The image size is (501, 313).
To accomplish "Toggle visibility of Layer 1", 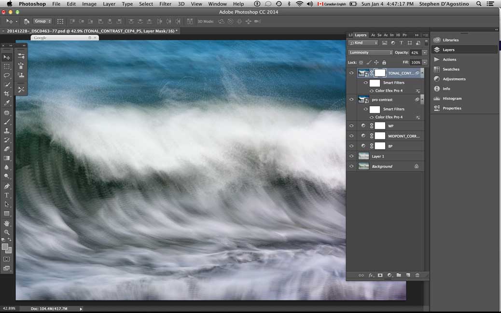I will (x=351, y=156).
